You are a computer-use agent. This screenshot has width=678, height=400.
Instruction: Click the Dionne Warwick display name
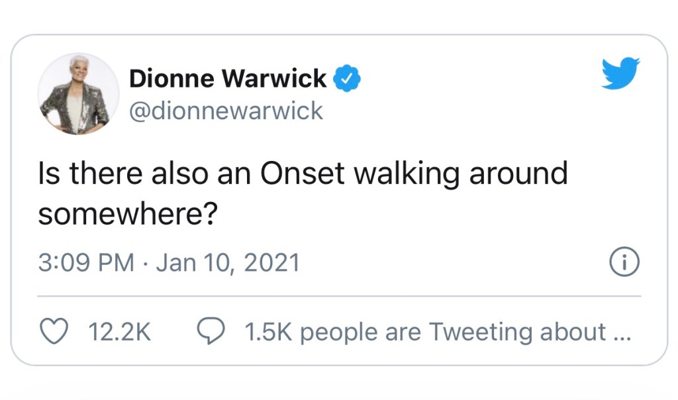[228, 79]
